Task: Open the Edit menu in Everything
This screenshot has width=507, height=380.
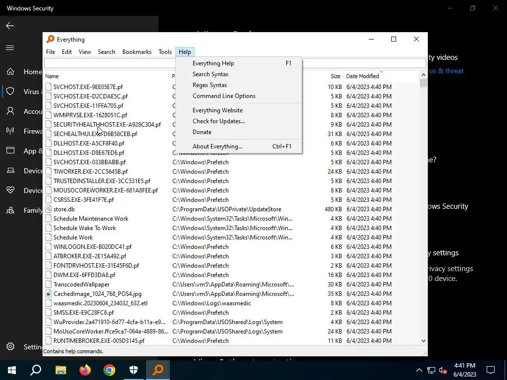Action: (x=67, y=51)
